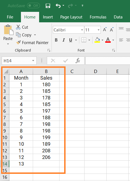Click the Save disk icon

click(48, 6)
